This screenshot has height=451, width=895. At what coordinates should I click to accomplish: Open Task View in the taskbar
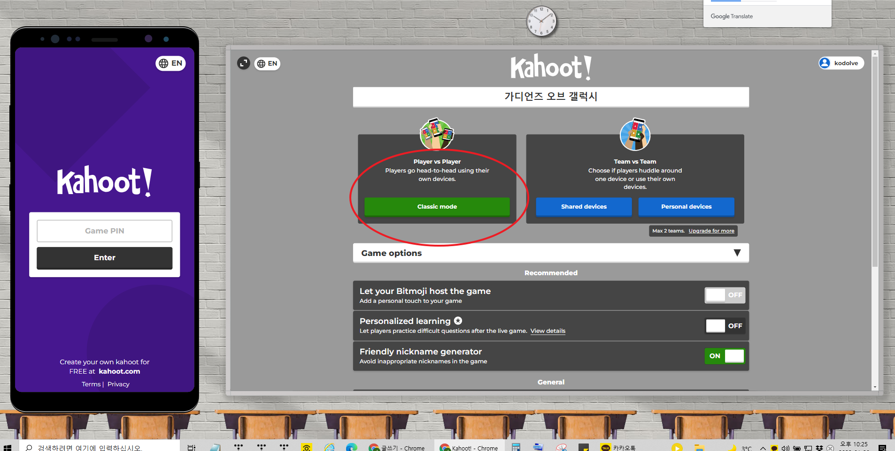(192, 448)
